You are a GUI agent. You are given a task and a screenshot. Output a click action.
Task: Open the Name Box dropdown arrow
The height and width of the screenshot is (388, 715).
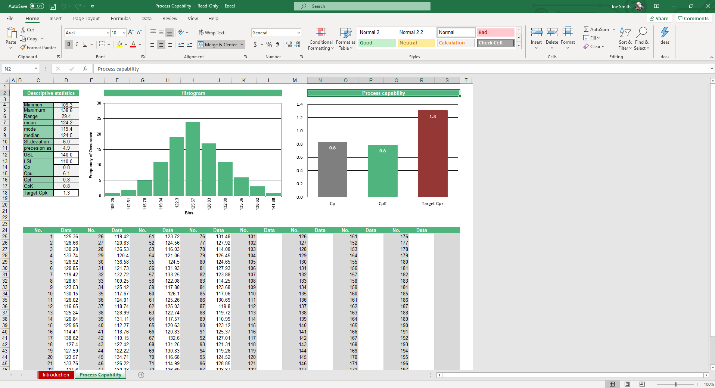click(x=36, y=69)
